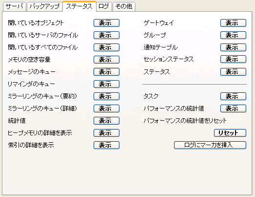Show 開いているサーバのファイル
The image size is (255, 197).
106,35
